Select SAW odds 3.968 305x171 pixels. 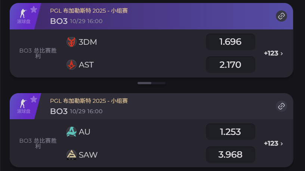230,155
